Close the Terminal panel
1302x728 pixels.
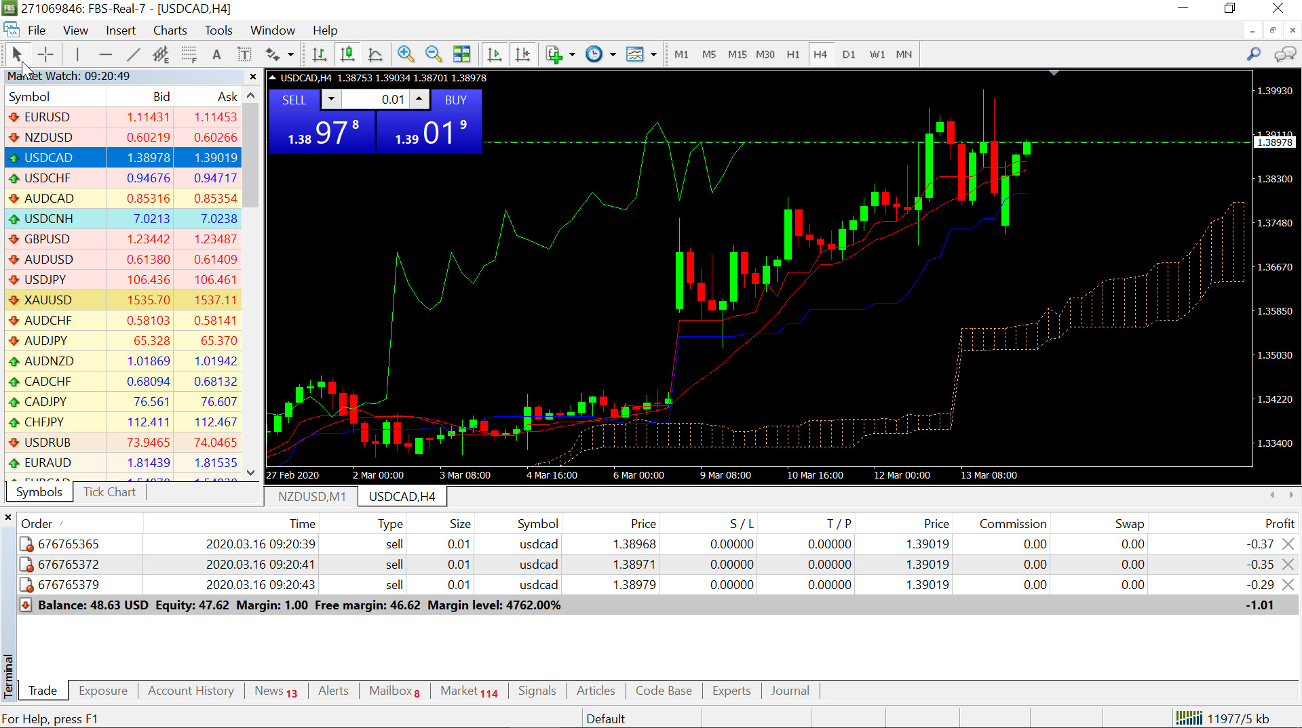tap(8, 518)
